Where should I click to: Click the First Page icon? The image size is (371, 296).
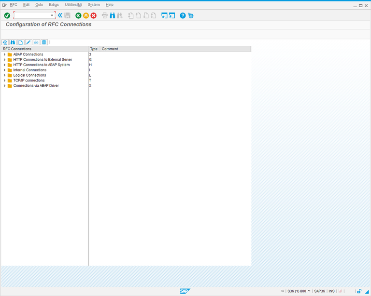131,15
